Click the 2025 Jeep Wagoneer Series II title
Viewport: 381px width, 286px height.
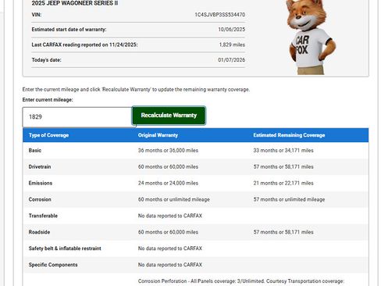pos(75,3)
